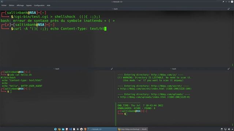Maximize the bottom-left bash pane via header icon
Screen dimensions: 234x131
[x=112, y=69]
